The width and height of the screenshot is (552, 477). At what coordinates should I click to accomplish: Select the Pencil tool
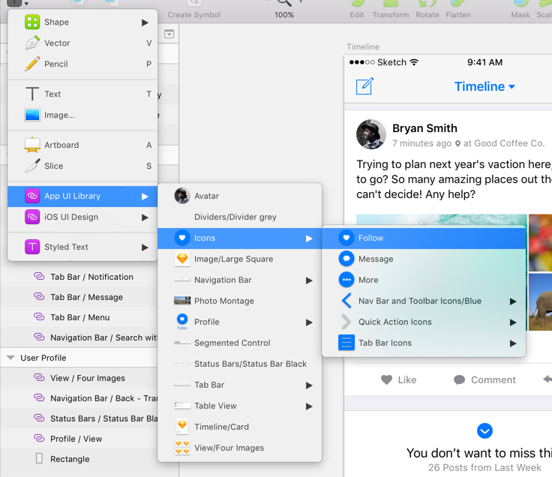coord(82,64)
